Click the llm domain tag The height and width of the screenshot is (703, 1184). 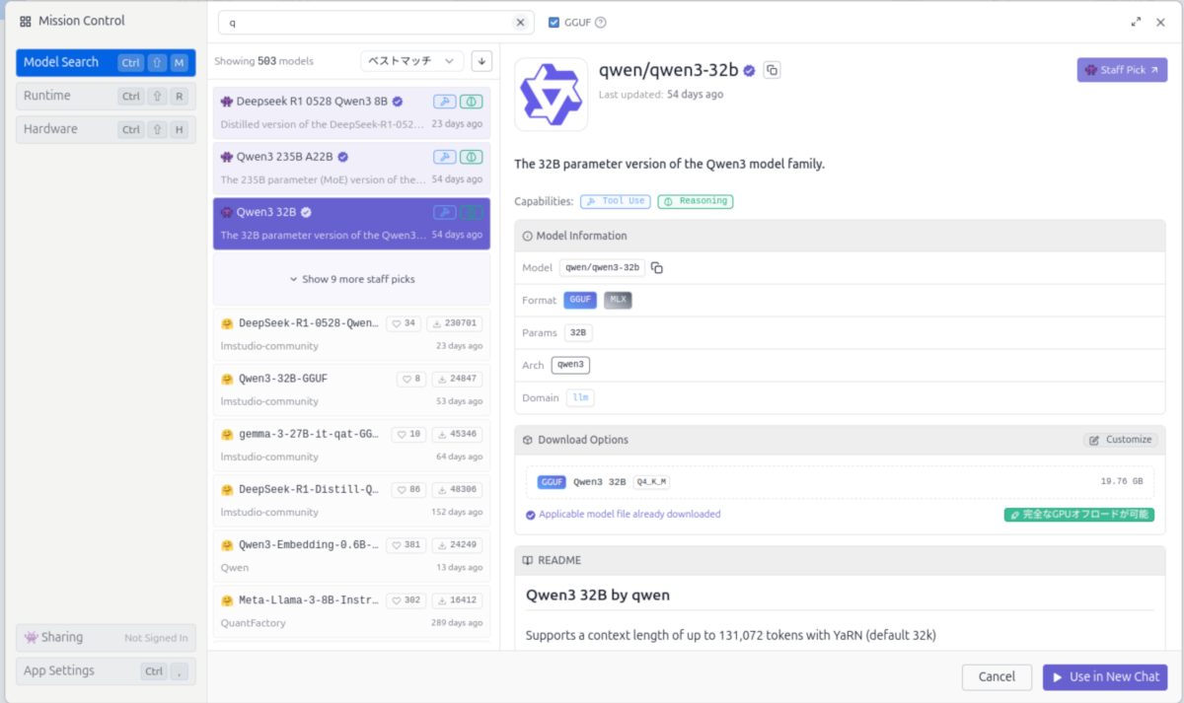point(580,397)
